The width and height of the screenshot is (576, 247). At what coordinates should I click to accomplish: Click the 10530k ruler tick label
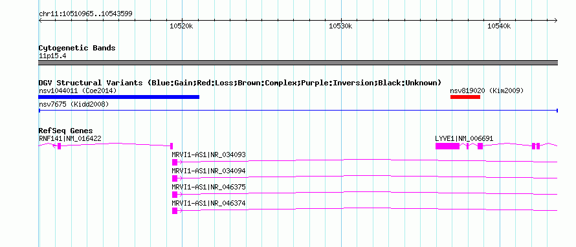pos(340,26)
